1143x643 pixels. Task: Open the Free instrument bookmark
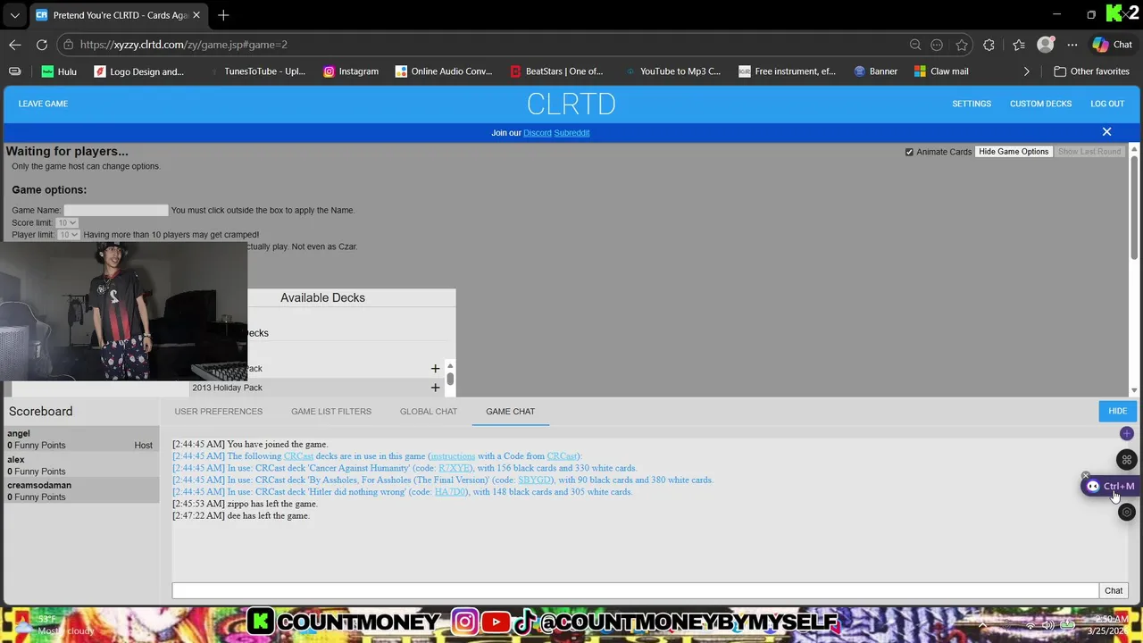[787, 71]
